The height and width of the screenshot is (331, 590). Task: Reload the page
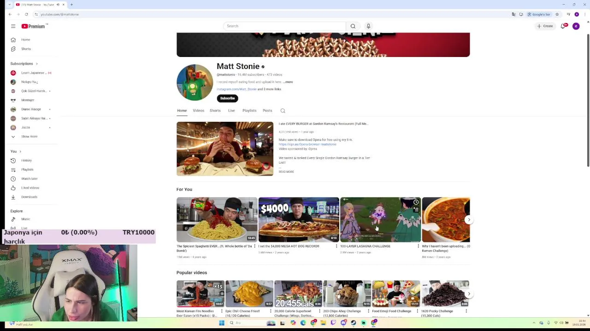tap(26, 14)
